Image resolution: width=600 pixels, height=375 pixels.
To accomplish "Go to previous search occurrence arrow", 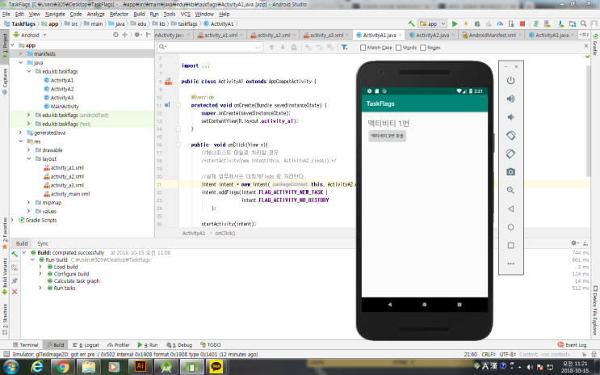I will [271, 47].
